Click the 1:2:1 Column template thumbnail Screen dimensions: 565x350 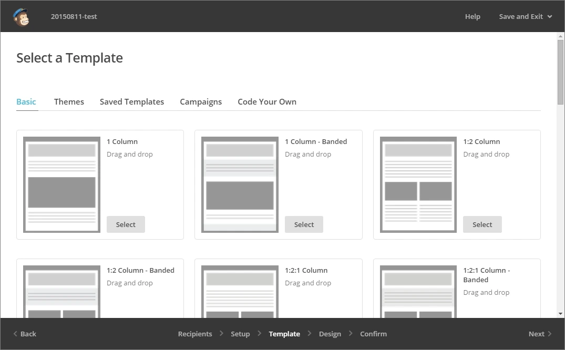[240, 292]
